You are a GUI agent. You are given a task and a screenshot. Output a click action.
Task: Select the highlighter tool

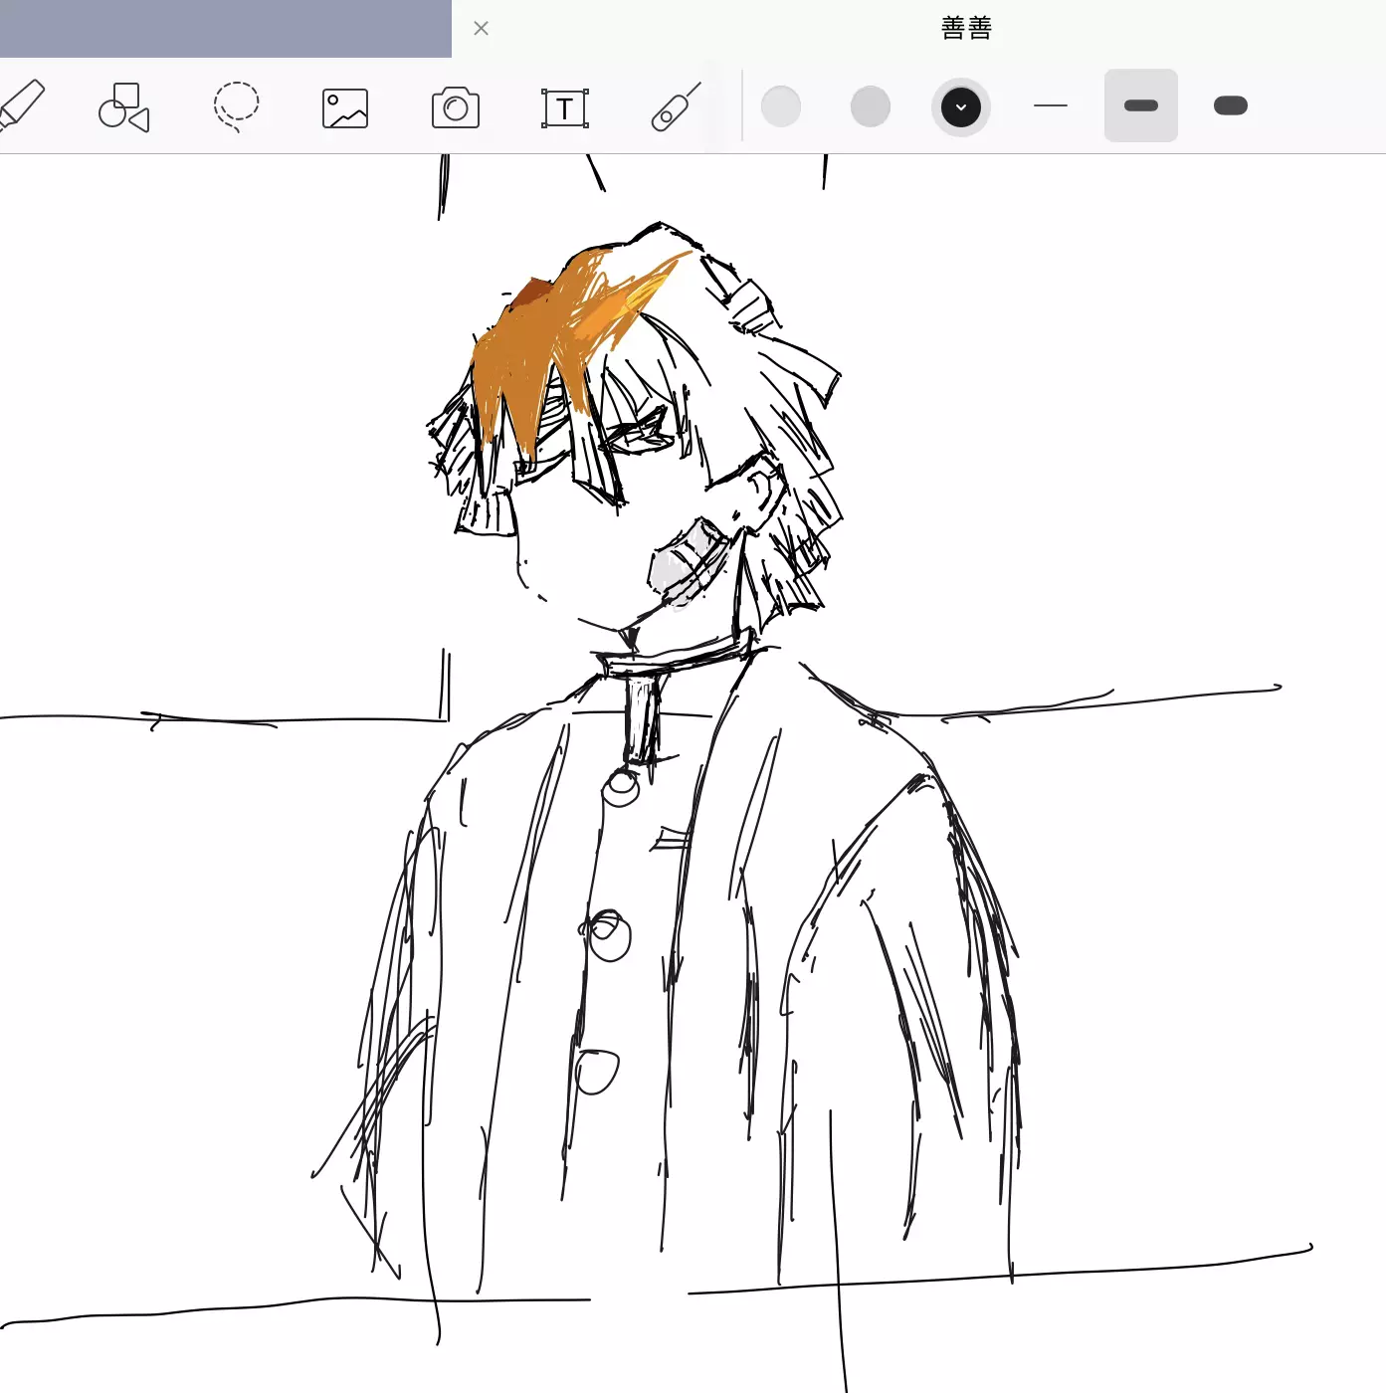coord(20,105)
